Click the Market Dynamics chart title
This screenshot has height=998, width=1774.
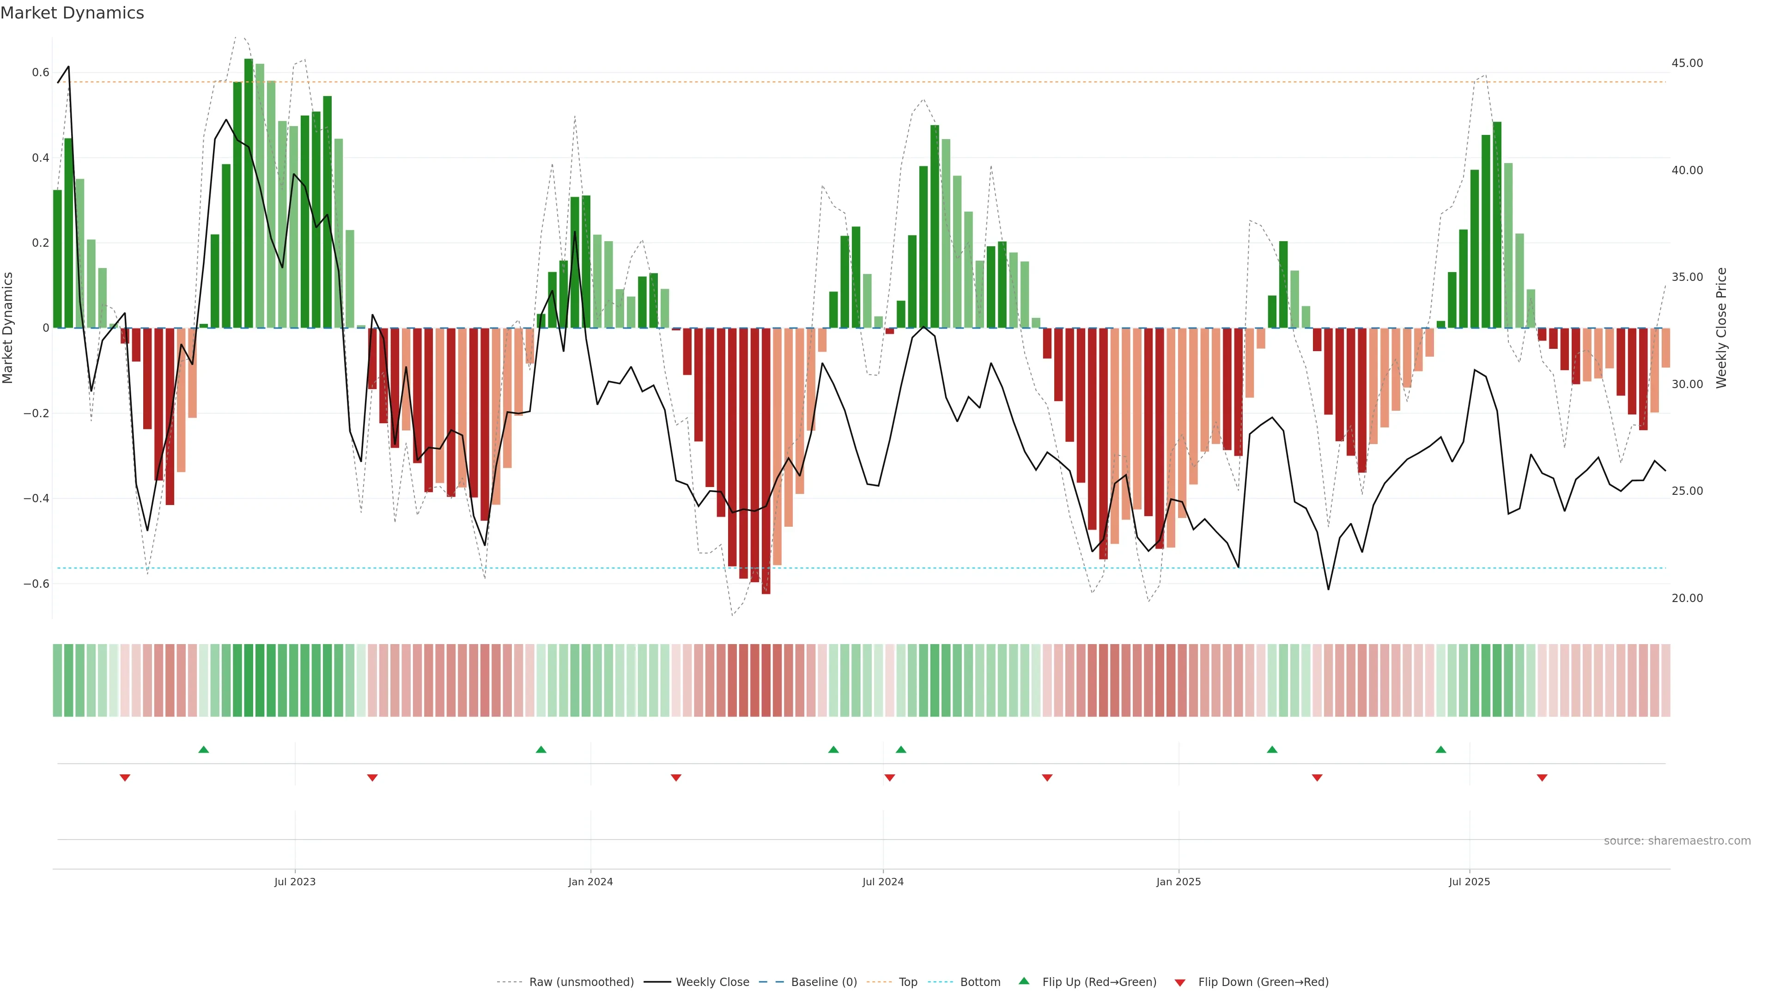[73, 13]
